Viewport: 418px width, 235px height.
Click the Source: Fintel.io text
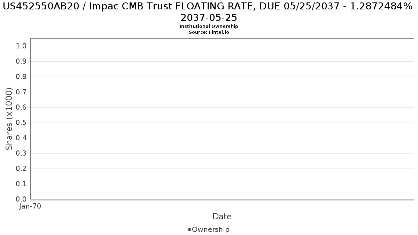coord(209,32)
